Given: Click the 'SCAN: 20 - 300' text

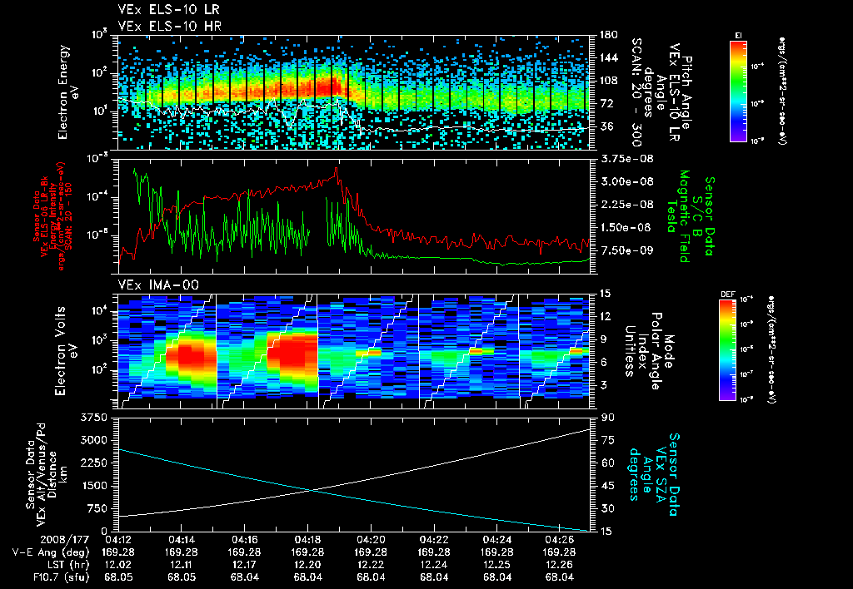Looking at the screenshot, I should click(636, 92).
